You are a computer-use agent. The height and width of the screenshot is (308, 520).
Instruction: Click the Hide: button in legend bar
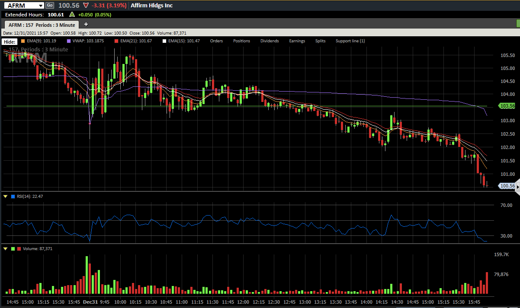[10, 41]
